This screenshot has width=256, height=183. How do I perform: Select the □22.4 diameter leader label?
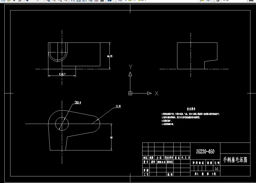[78, 102]
